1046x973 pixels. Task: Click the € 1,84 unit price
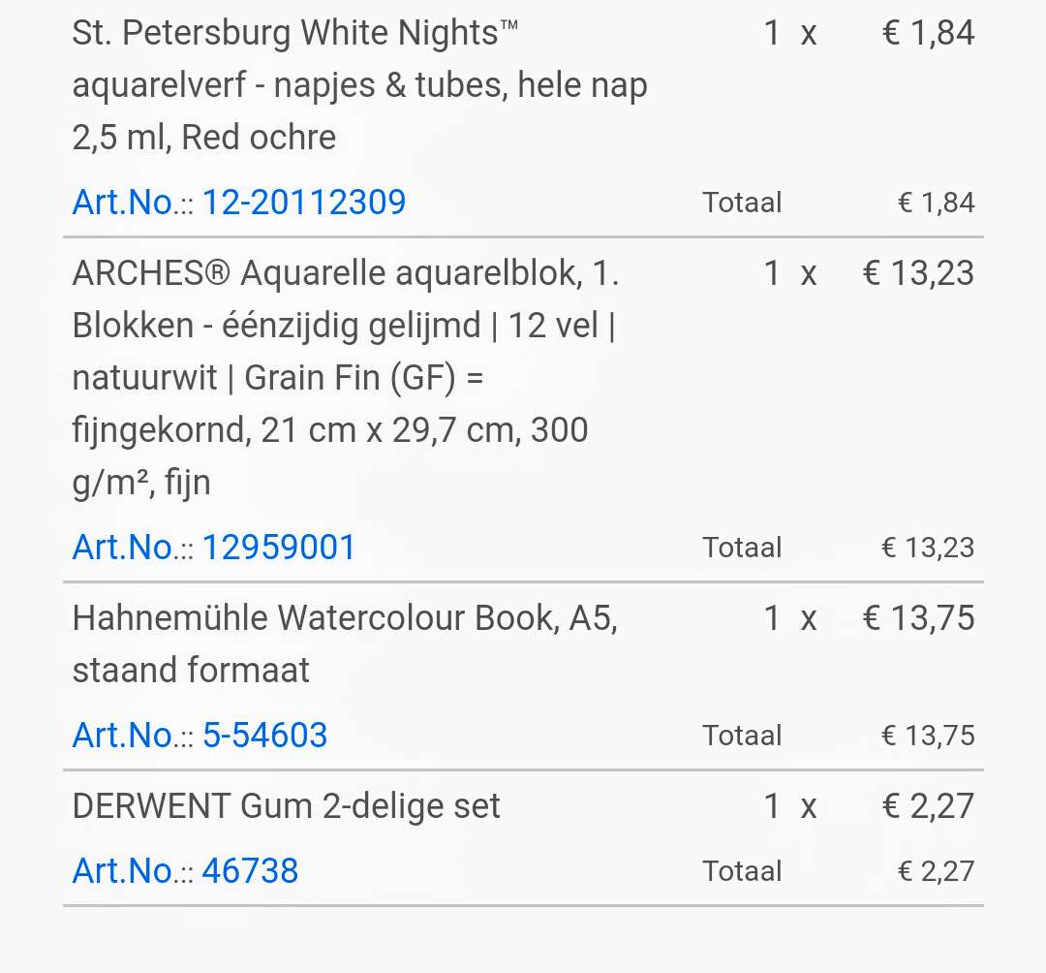[928, 33]
